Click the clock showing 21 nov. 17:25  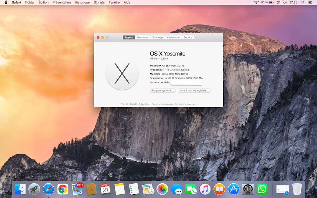(x=287, y=3)
